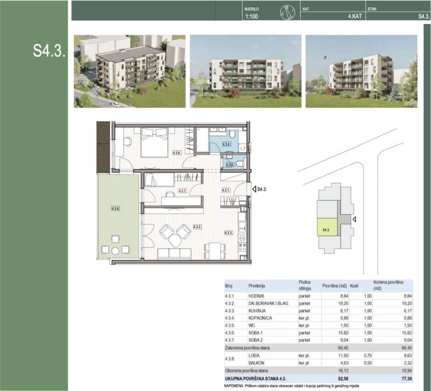Open the middle front-view building render
This screenshot has height=391, width=431.
(x=245, y=71)
